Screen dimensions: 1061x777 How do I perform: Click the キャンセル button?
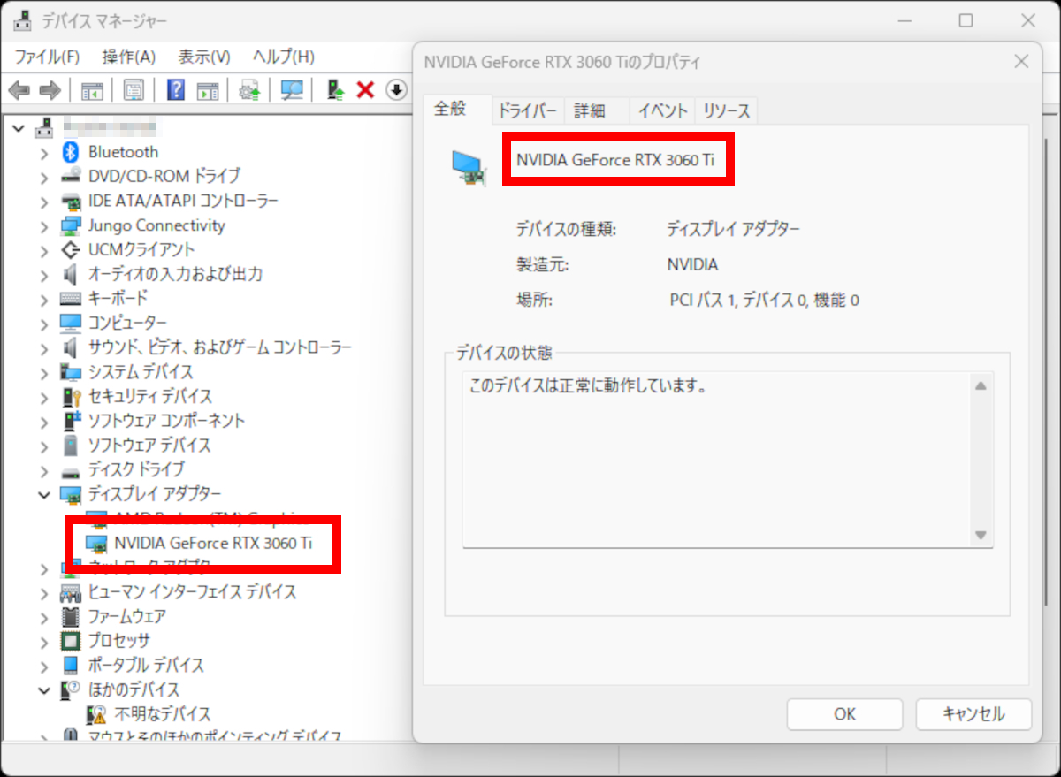pos(973,714)
